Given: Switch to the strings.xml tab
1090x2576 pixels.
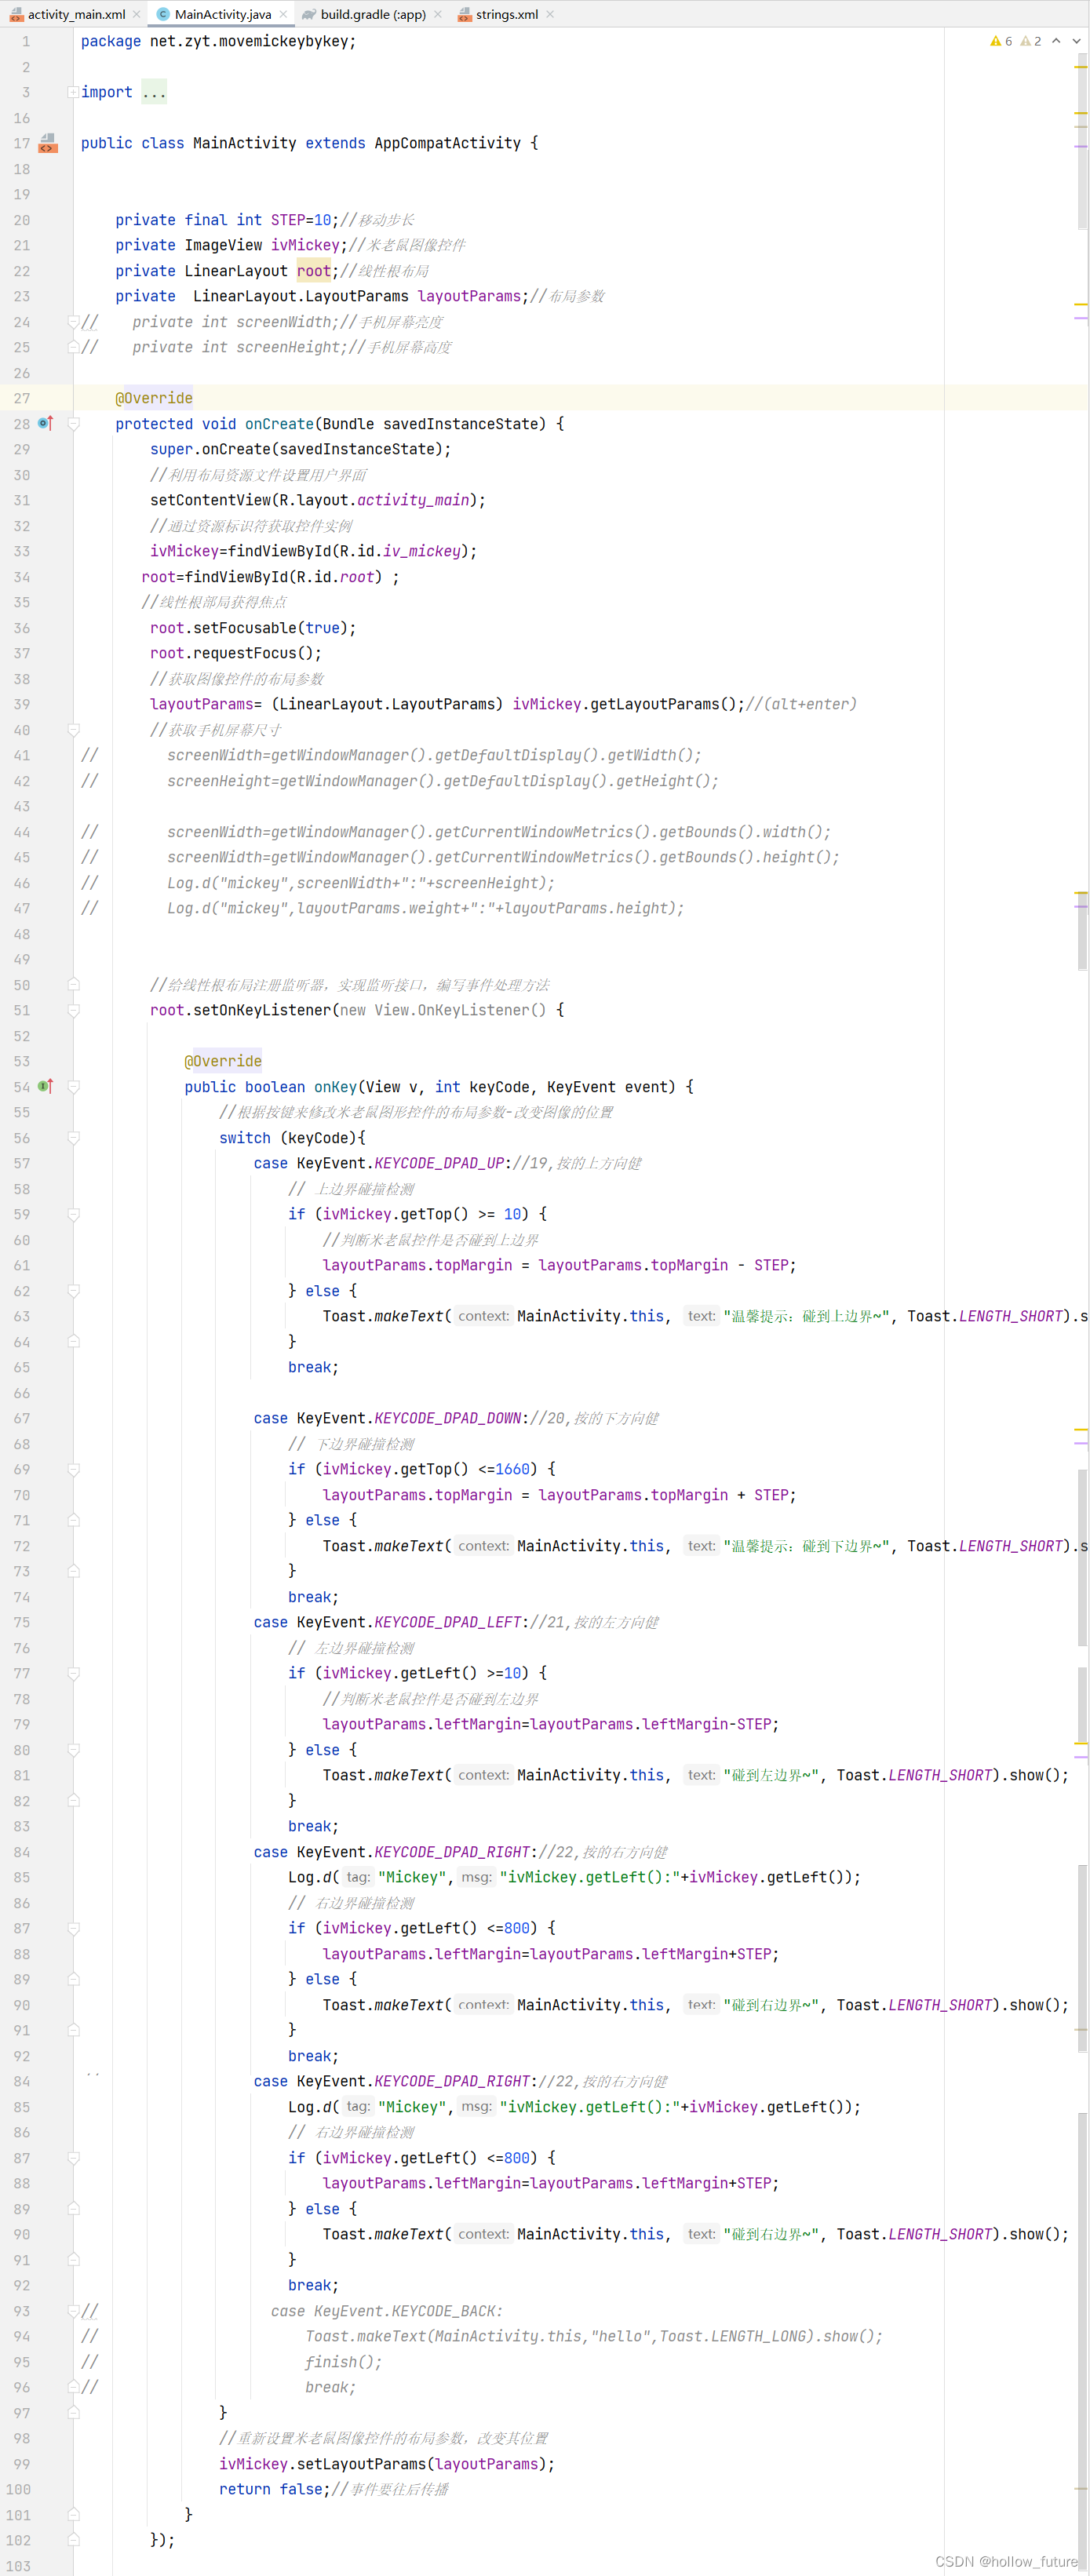Looking at the screenshot, I should coord(506,14).
